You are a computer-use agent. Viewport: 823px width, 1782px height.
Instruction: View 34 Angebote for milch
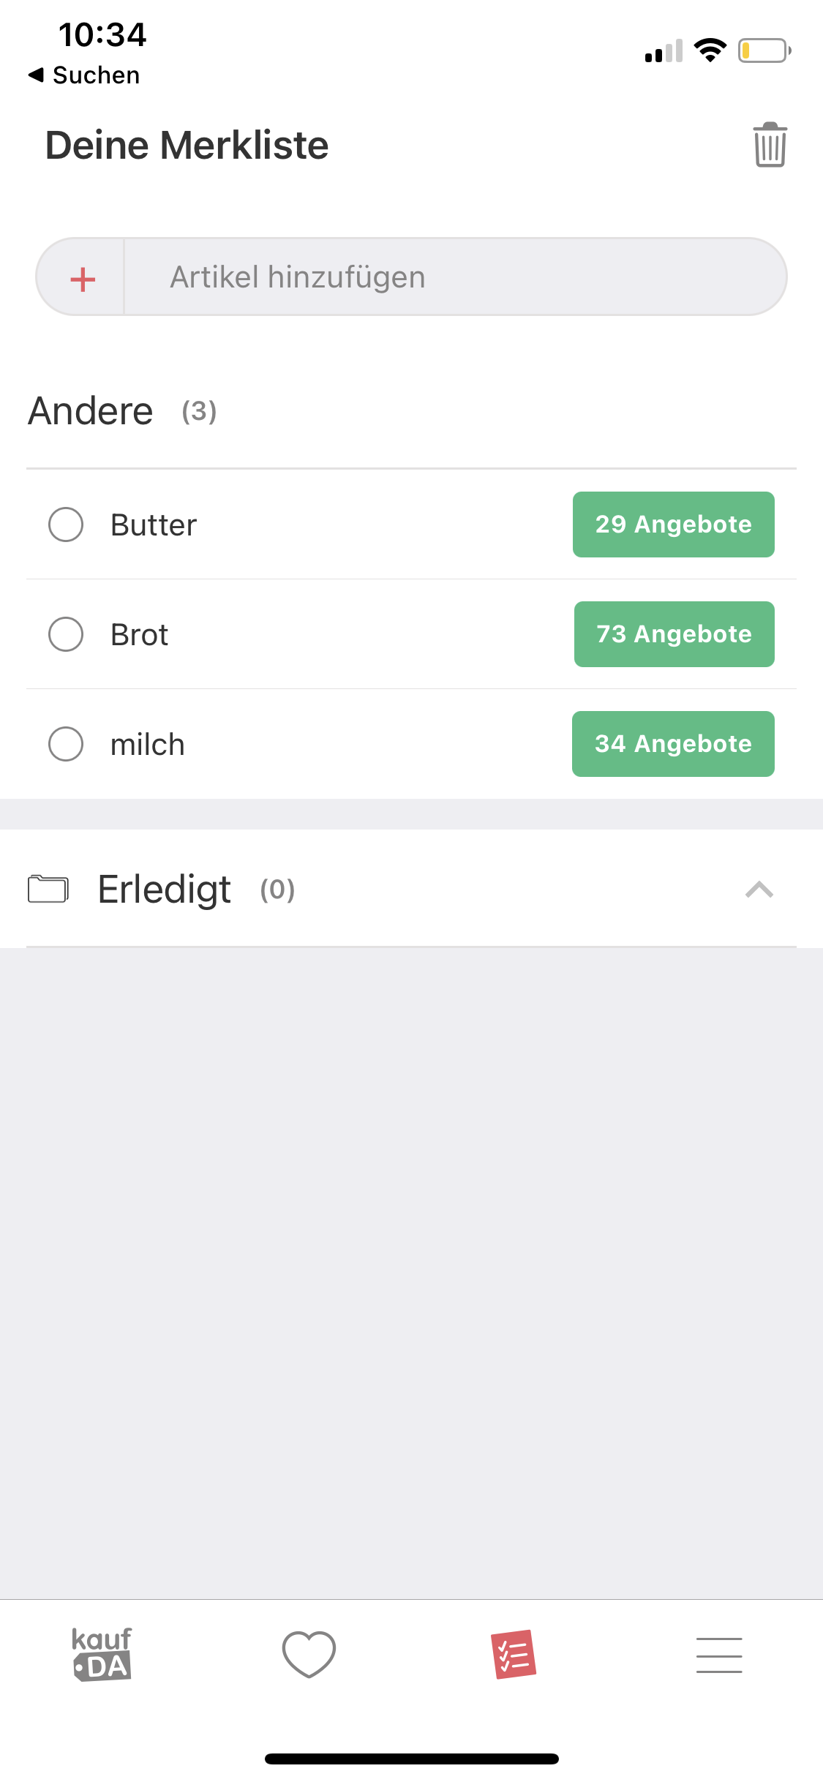[673, 744]
